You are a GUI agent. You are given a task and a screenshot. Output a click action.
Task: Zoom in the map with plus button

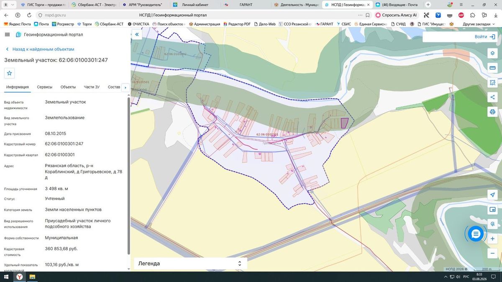[493, 239]
